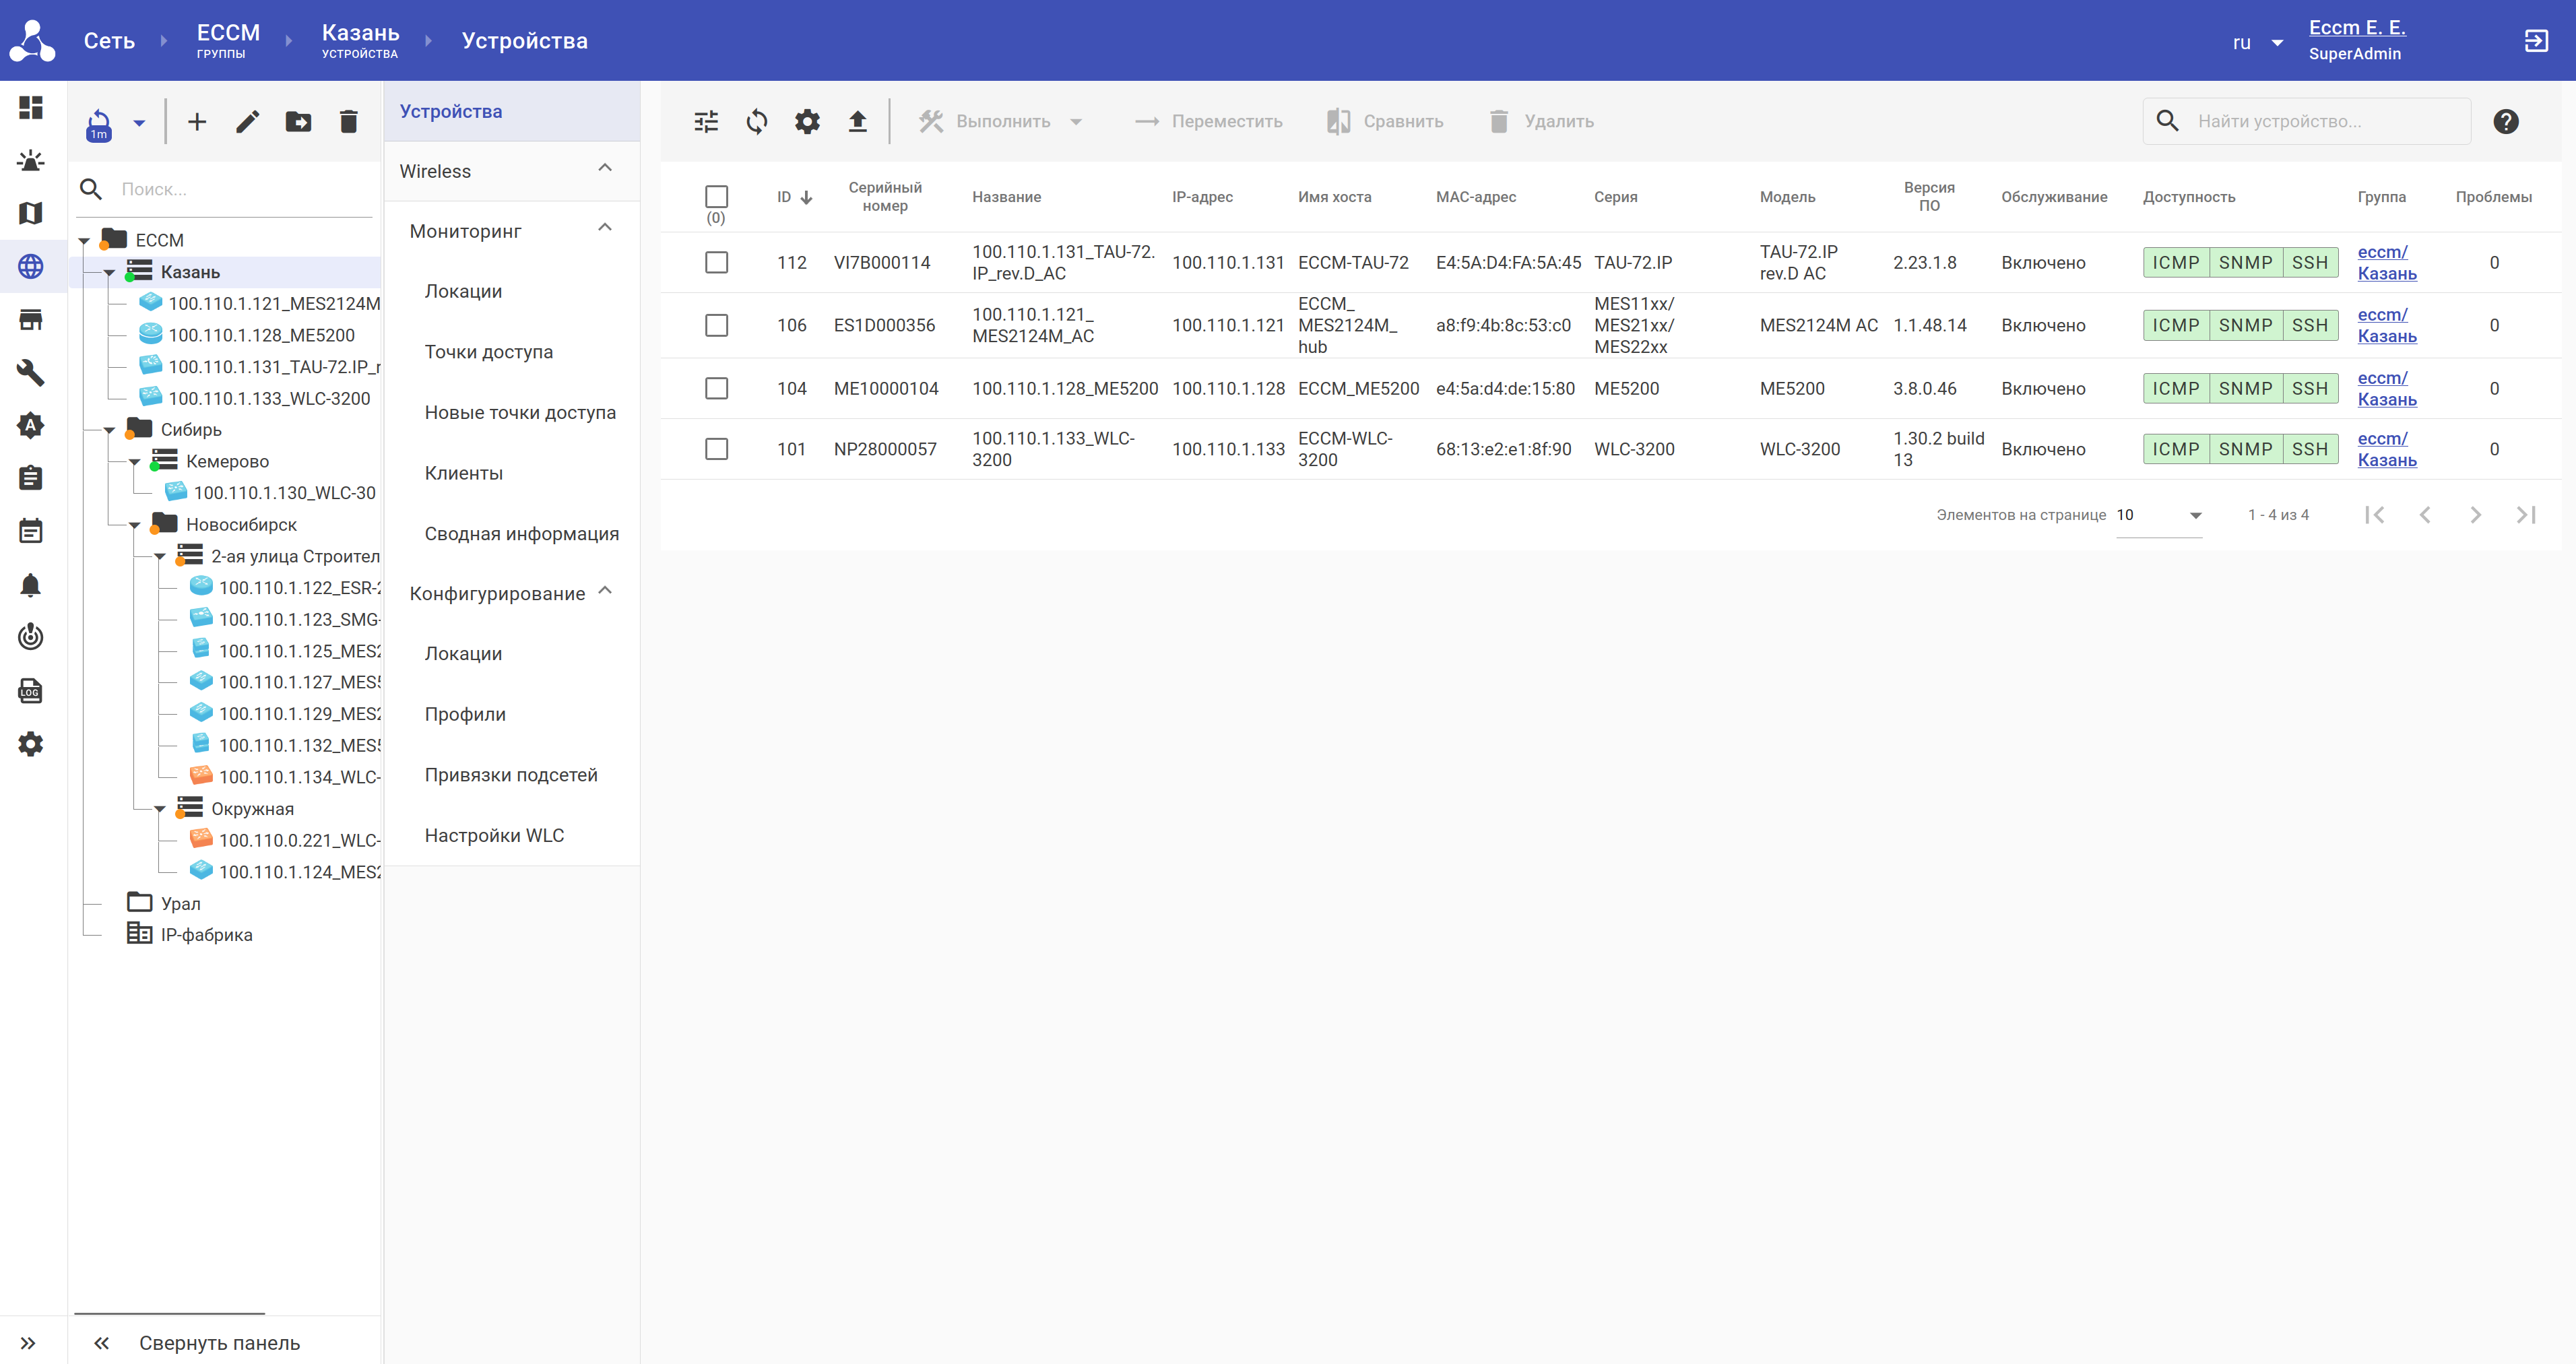
Task: Click the refresh devices table icon
Action: [x=757, y=121]
